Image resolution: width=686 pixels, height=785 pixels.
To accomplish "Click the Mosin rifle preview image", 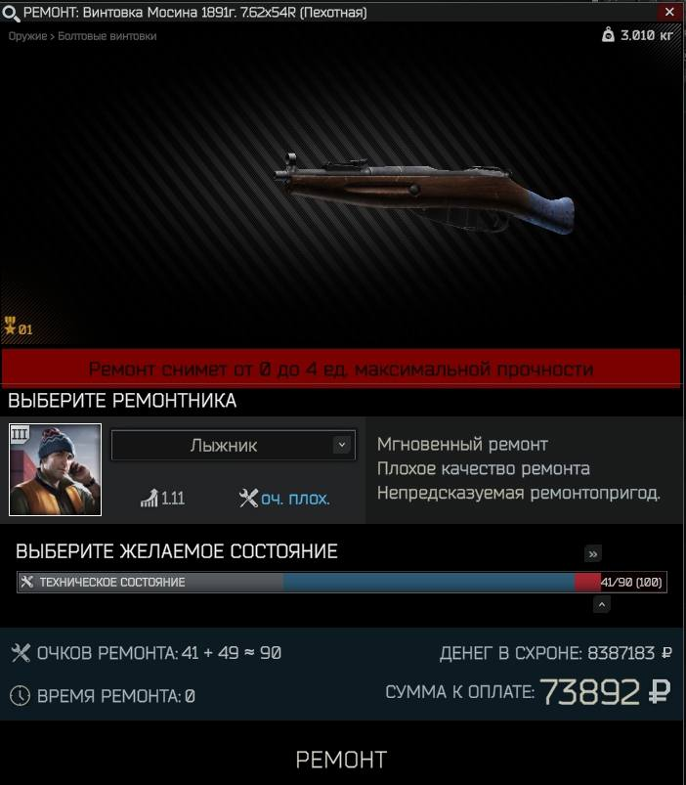I will (424, 193).
